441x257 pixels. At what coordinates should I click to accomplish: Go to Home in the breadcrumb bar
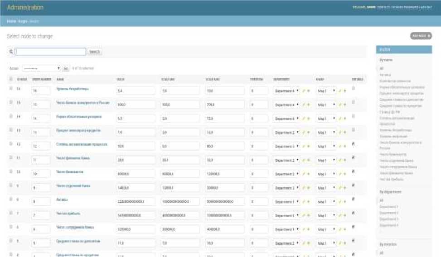pyautogui.click(x=11, y=21)
